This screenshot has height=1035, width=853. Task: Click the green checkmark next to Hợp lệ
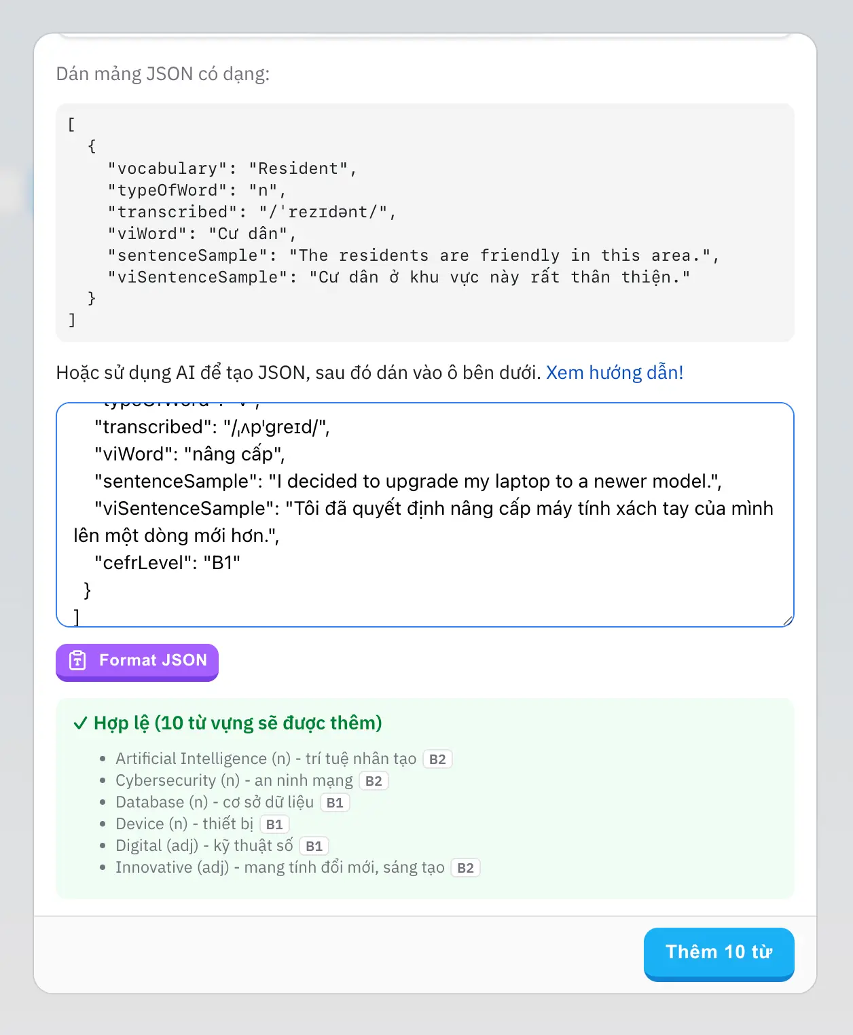[x=80, y=723]
